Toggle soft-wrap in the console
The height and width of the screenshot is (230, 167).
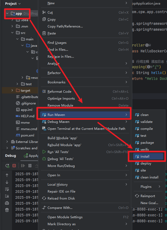point(7,189)
